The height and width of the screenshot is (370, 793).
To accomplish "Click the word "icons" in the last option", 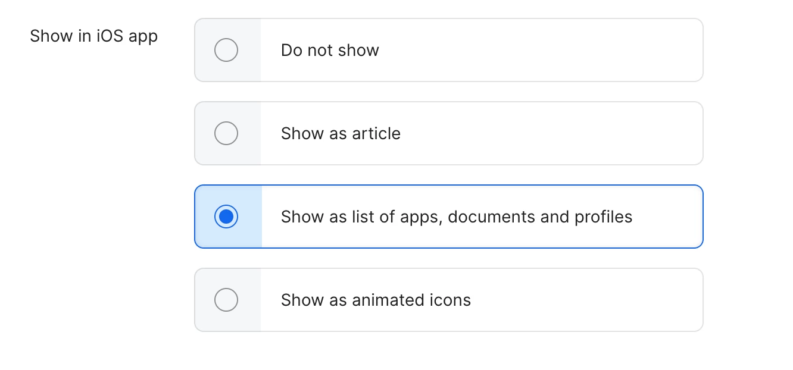I will (450, 300).
